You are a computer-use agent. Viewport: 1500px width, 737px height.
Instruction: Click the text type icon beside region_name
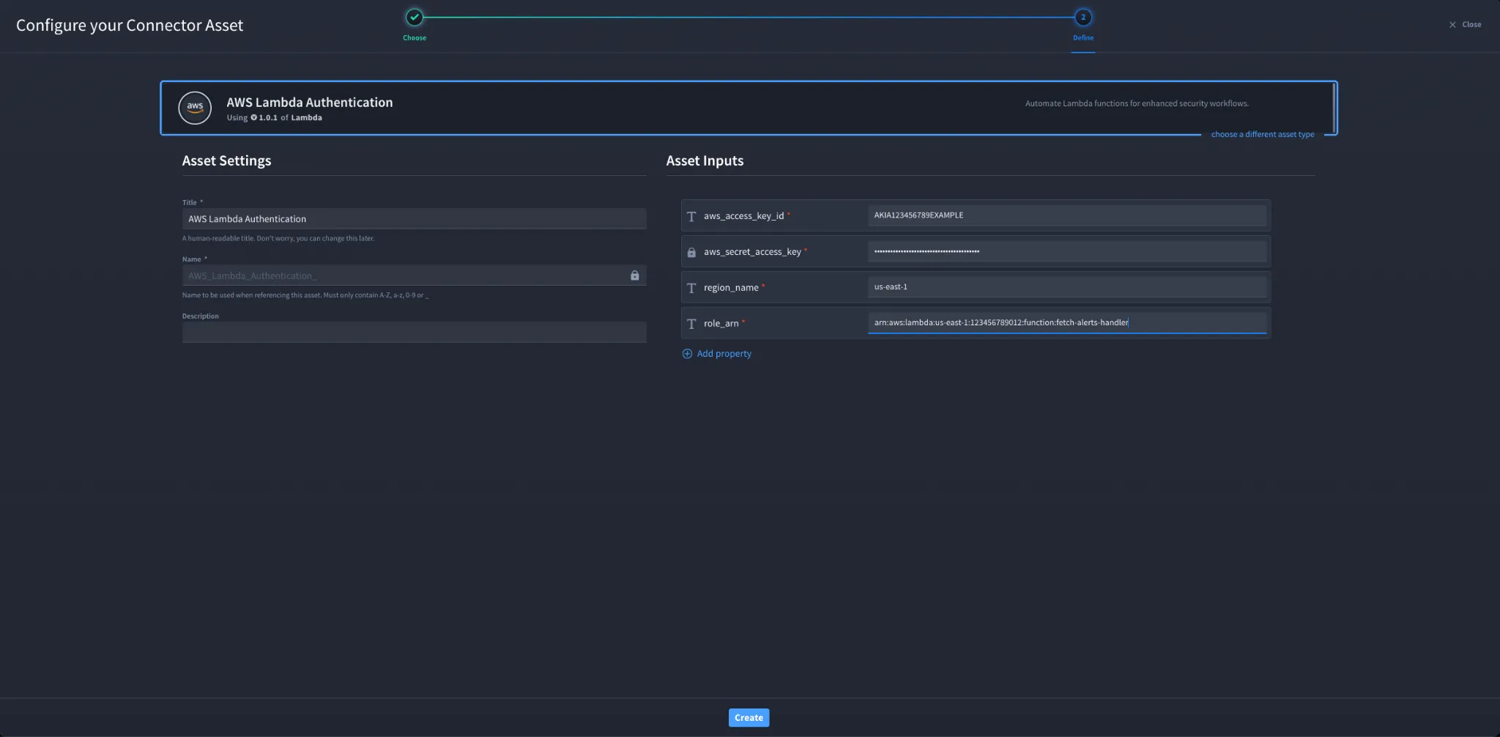tap(691, 288)
